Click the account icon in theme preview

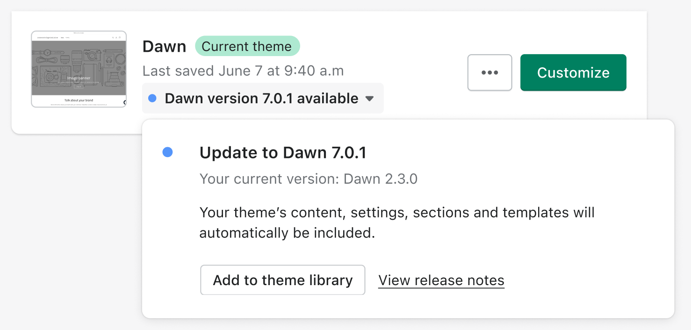116,37
